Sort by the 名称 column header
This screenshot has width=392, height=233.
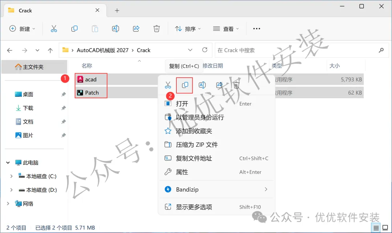[87, 66]
